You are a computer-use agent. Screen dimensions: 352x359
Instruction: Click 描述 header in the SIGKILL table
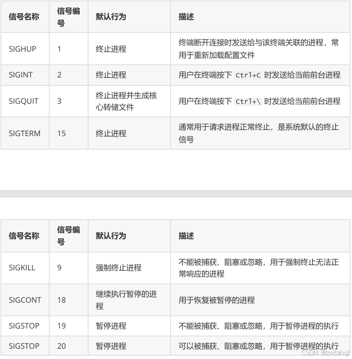(186, 236)
